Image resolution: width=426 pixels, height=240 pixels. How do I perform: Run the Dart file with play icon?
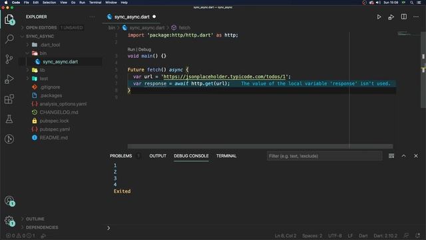pyautogui.click(x=379, y=17)
